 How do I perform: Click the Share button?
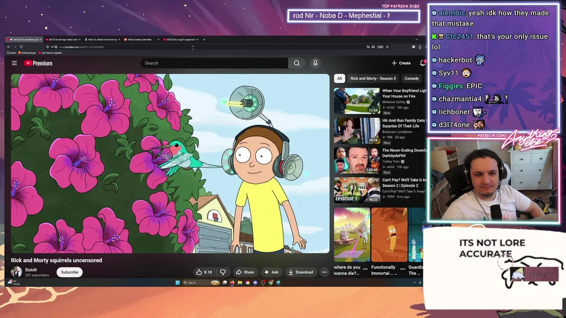[245, 272]
